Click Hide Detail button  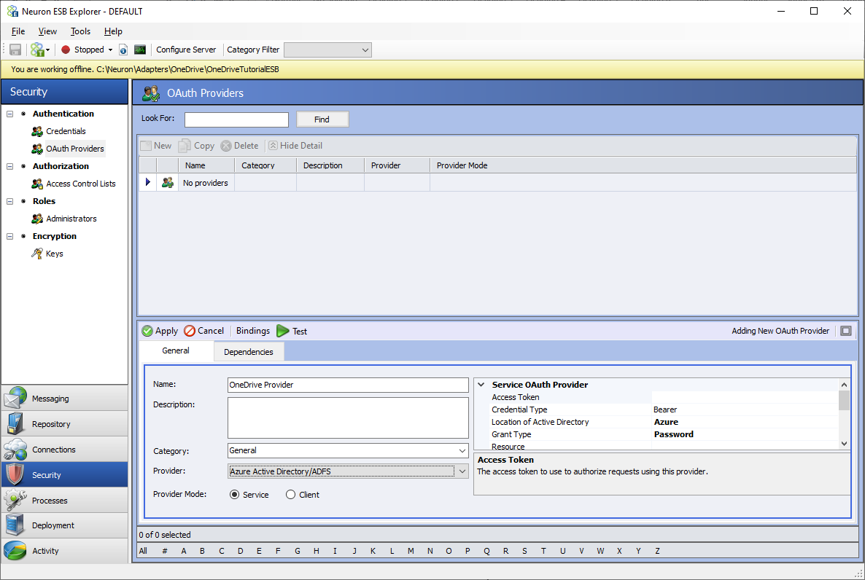(x=295, y=146)
